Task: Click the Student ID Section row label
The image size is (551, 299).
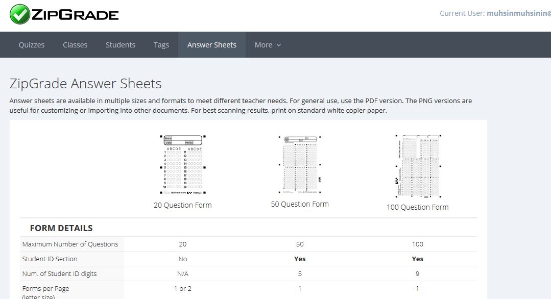Action: click(x=50, y=259)
